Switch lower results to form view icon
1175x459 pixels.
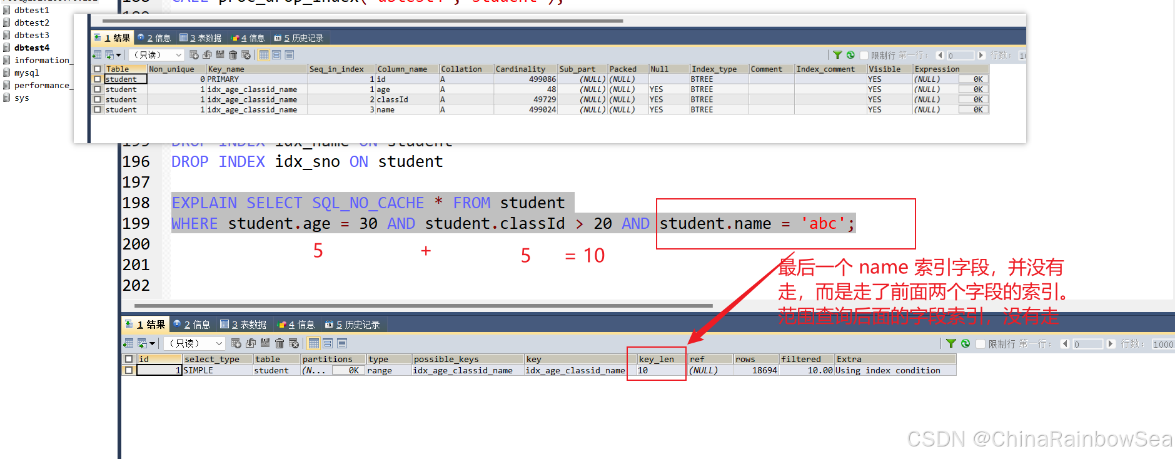tap(328, 343)
